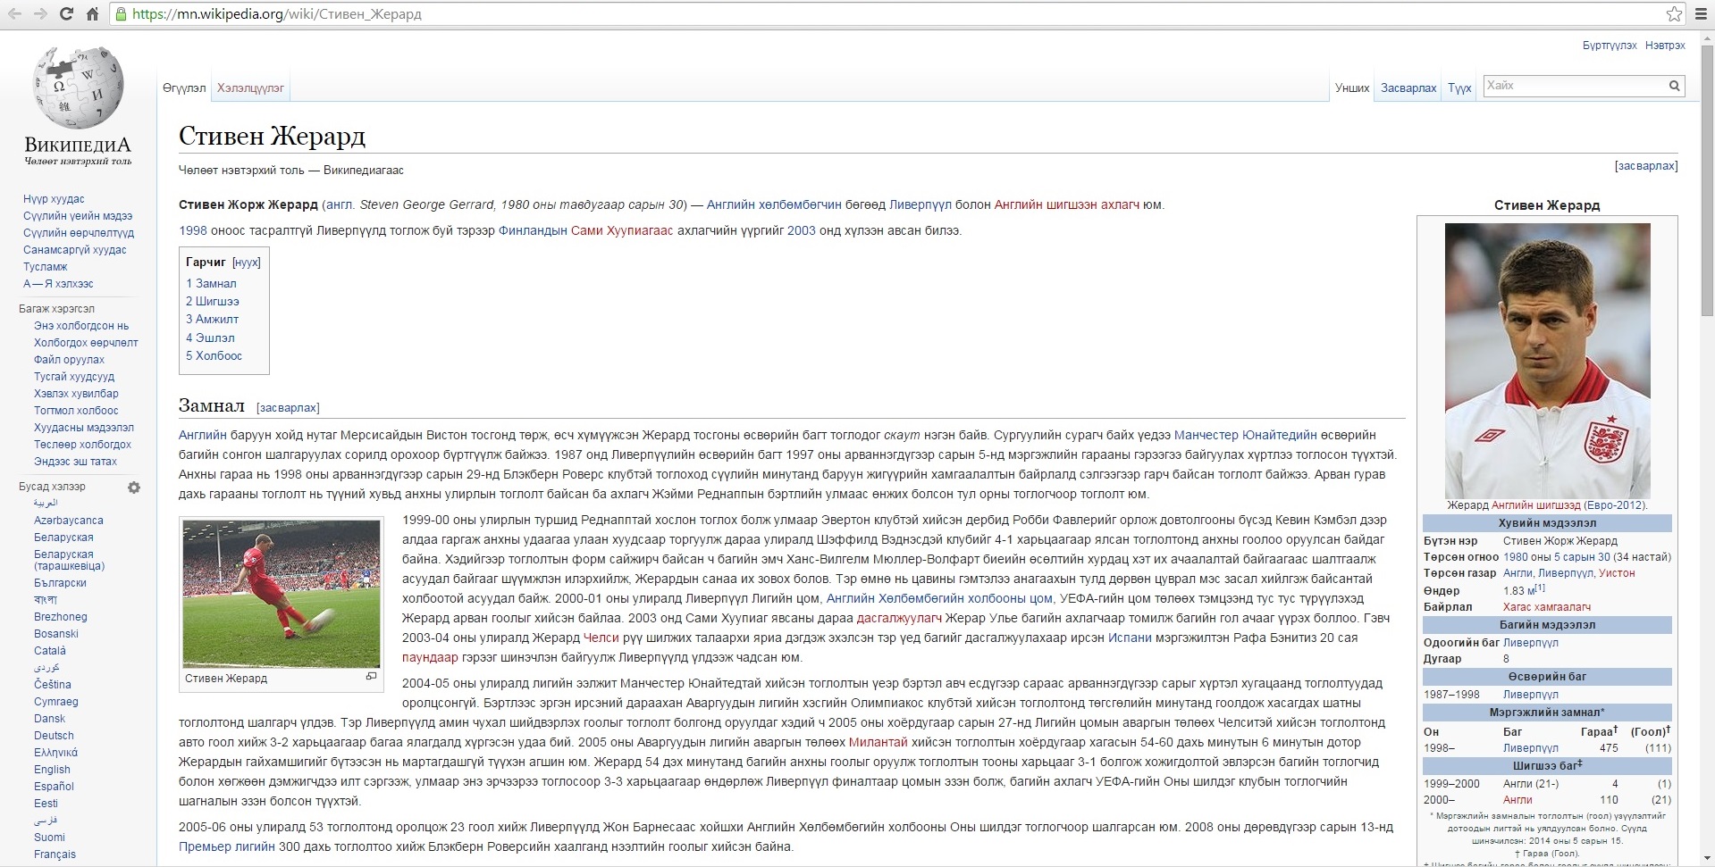1715x867 pixels.
Task: Collapse Бусад хэлээр languages section
Action: pos(53,488)
